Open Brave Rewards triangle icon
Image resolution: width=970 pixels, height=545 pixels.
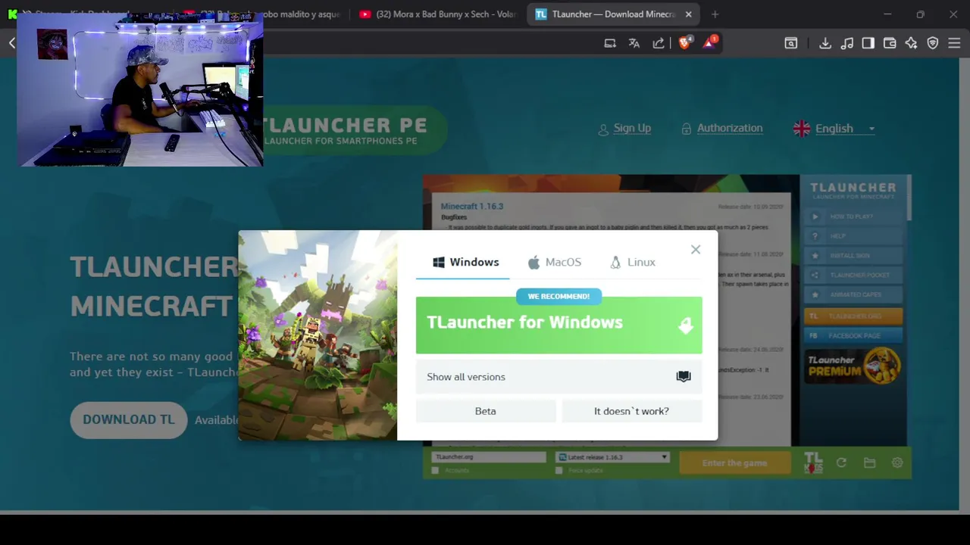coord(709,42)
